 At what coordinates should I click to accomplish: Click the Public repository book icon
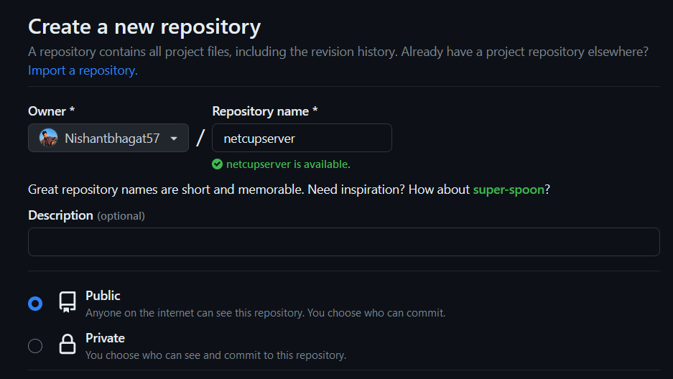[x=68, y=302]
